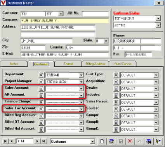
Task: Click the record number R: 14 field
Action: tap(24, 141)
